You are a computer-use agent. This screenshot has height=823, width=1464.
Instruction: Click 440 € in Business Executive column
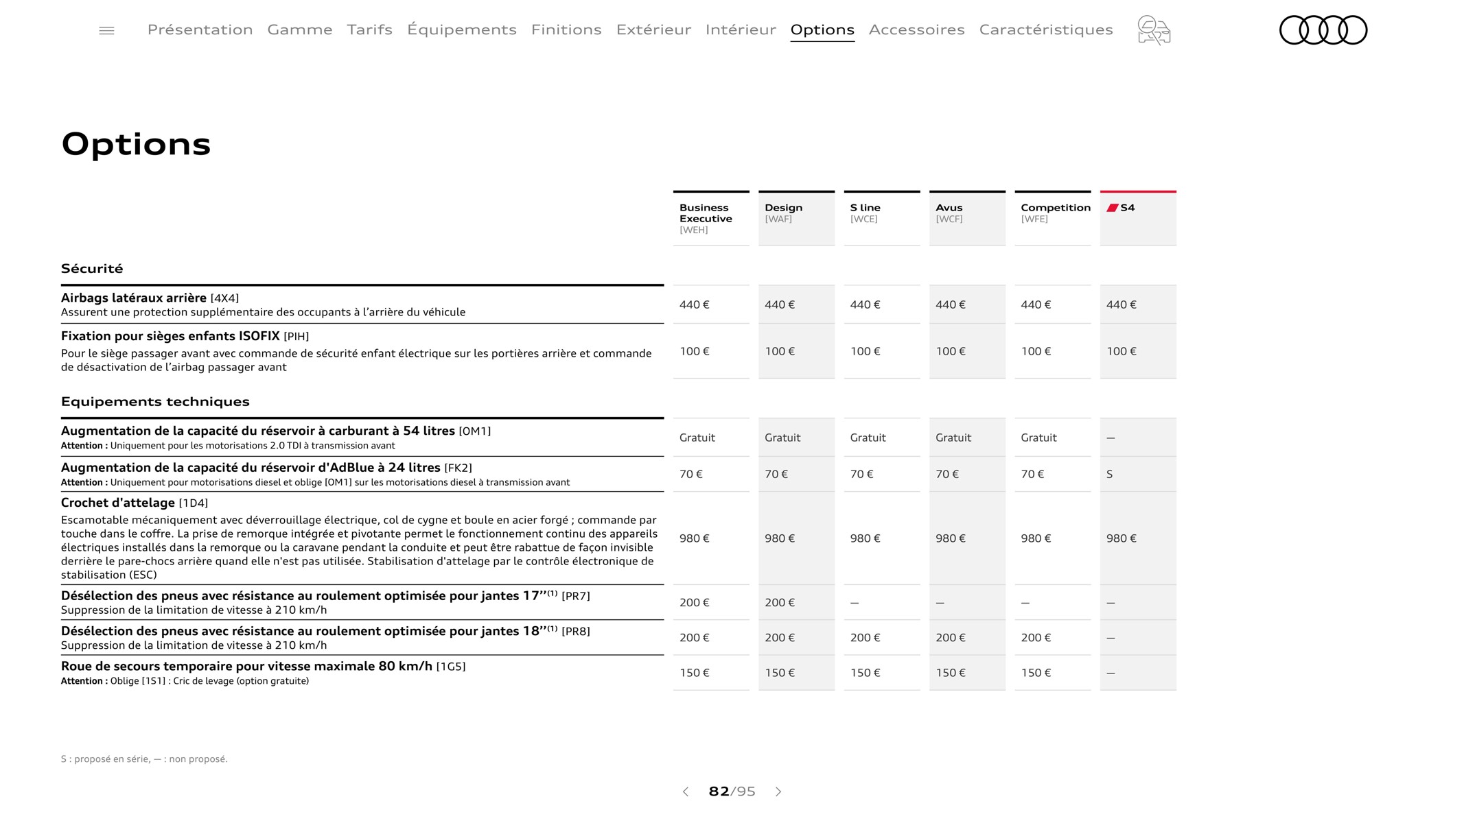coord(695,305)
